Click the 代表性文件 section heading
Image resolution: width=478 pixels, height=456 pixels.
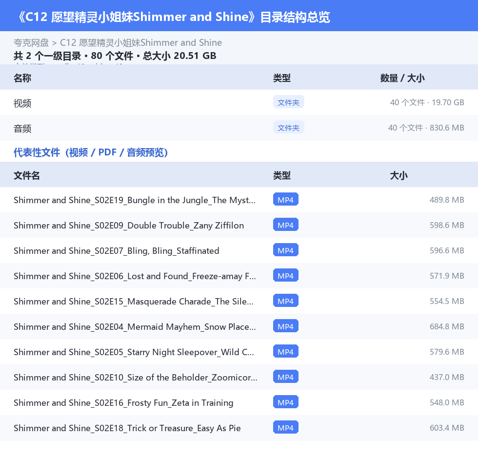(91, 152)
